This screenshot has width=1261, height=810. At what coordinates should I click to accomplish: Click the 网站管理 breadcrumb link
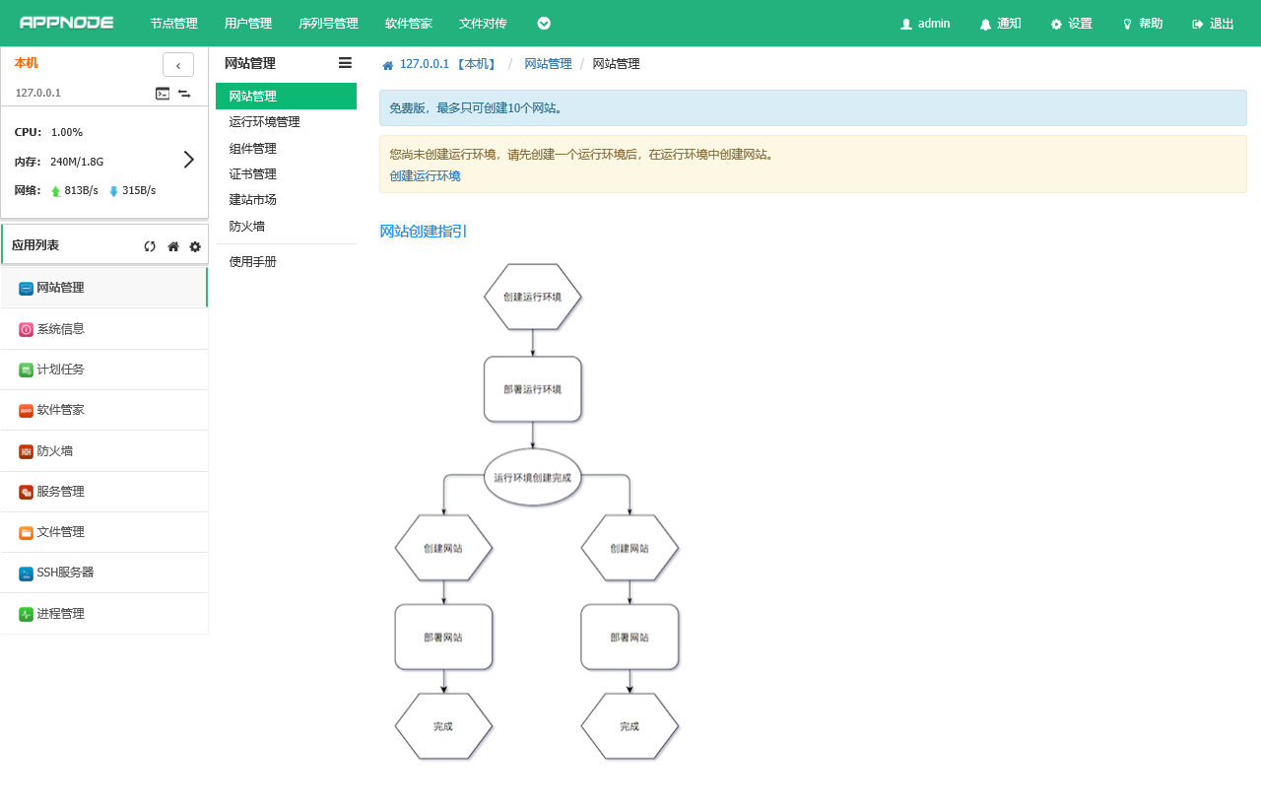coord(548,64)
